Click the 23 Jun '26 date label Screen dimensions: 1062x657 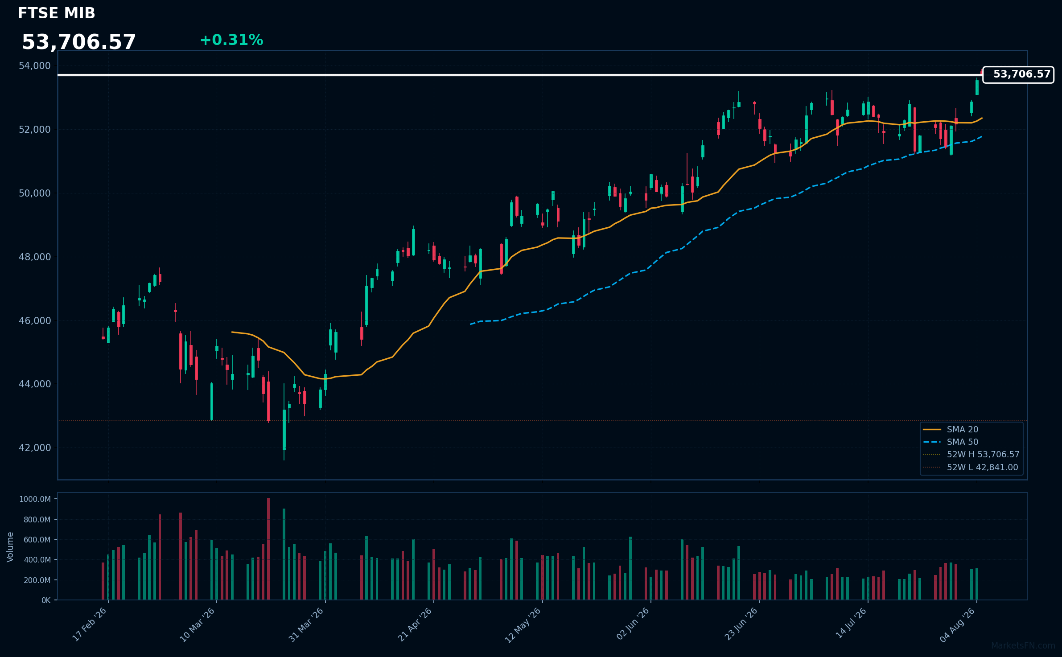click(x=741, y=624)
